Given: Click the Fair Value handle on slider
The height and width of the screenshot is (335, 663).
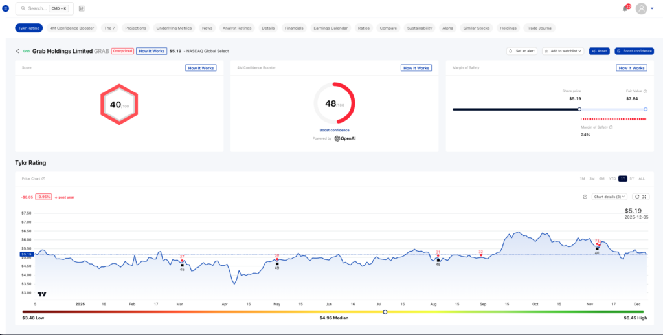Looking at the screenshot, I should tap(646, 109).
